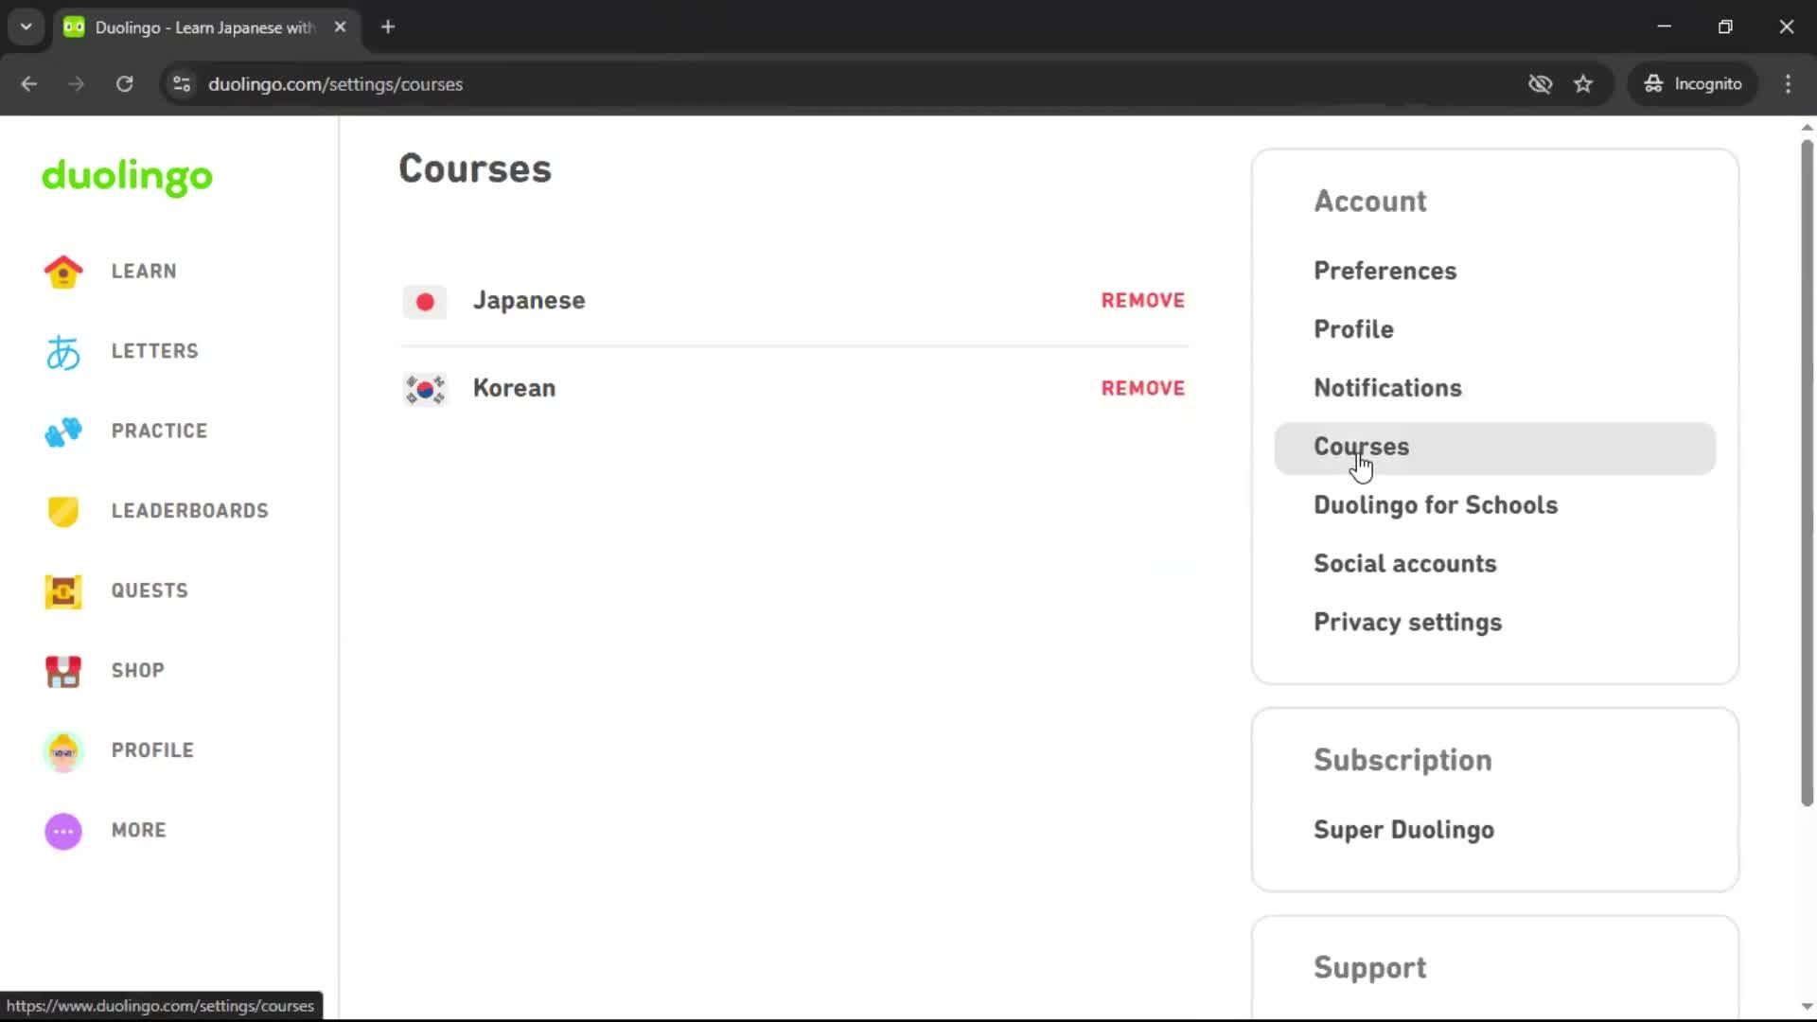Click the duolingo logo
1817x1022 pixels.
click(128, 176)
